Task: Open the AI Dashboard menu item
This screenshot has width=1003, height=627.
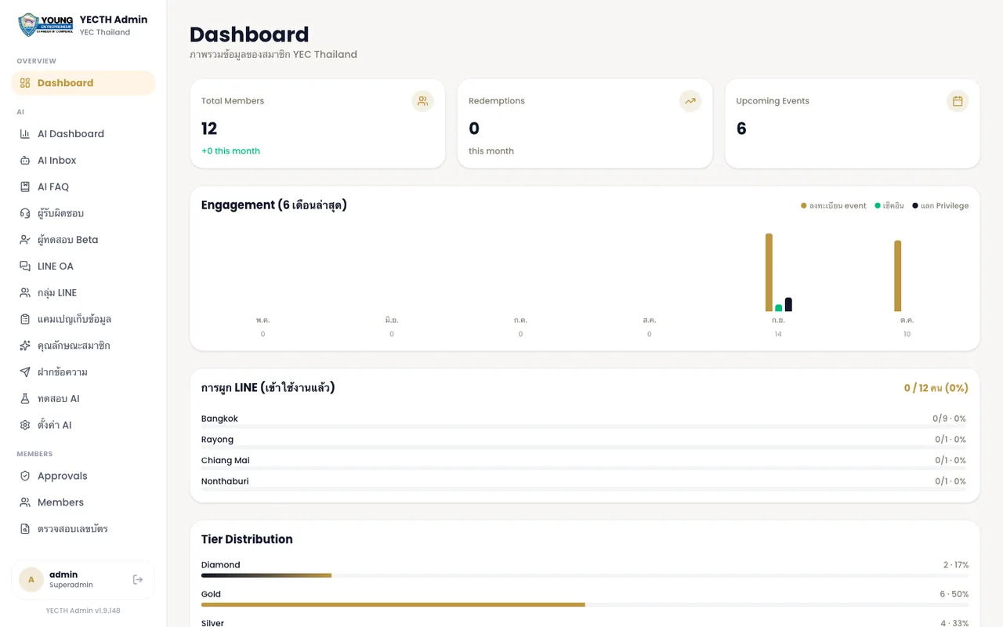Action: pos(83,134)
